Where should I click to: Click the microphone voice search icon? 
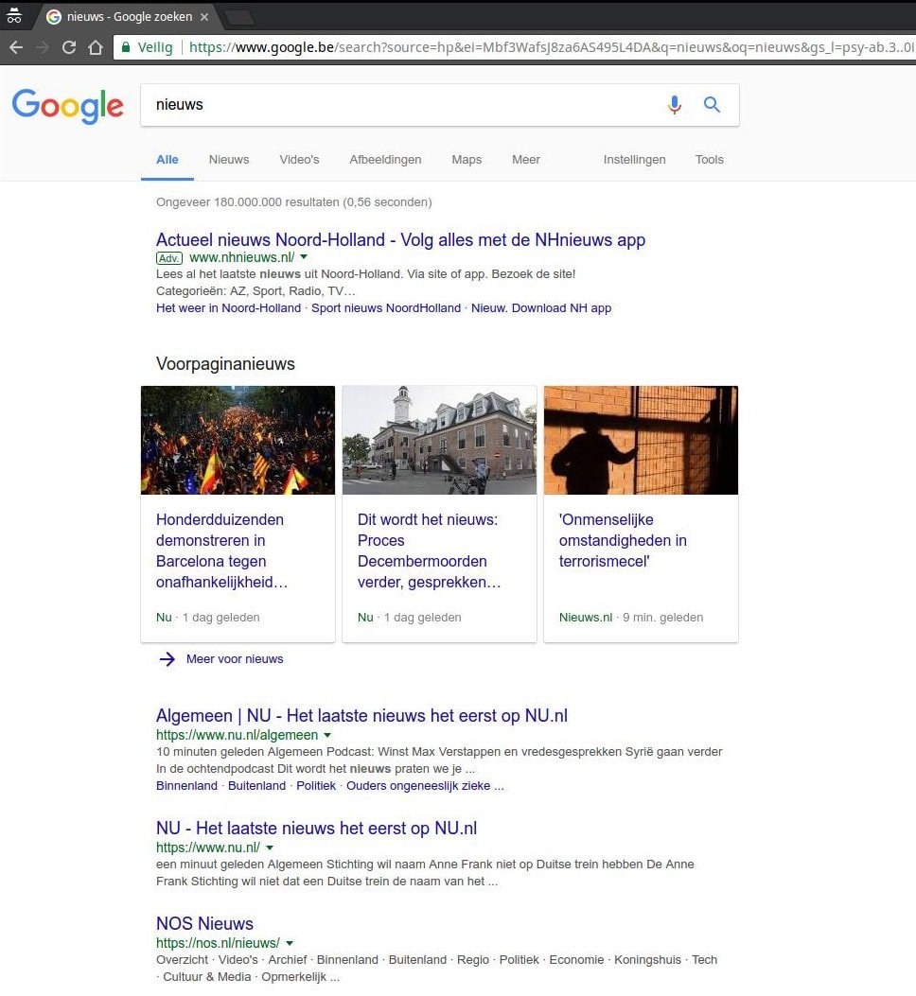674,105
